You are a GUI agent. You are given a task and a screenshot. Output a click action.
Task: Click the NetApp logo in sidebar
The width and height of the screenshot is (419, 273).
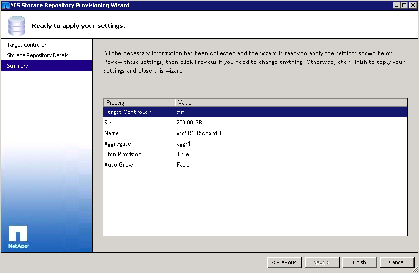(18, 236)
